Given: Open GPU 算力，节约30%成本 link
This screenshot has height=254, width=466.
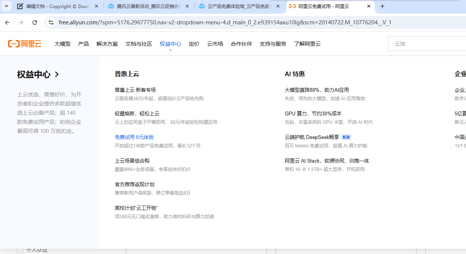Looking at the screenshot, I should (x=313, y=113).
